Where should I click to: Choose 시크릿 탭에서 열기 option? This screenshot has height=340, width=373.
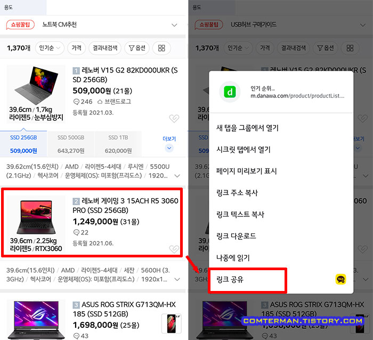(x=243, y=150)
